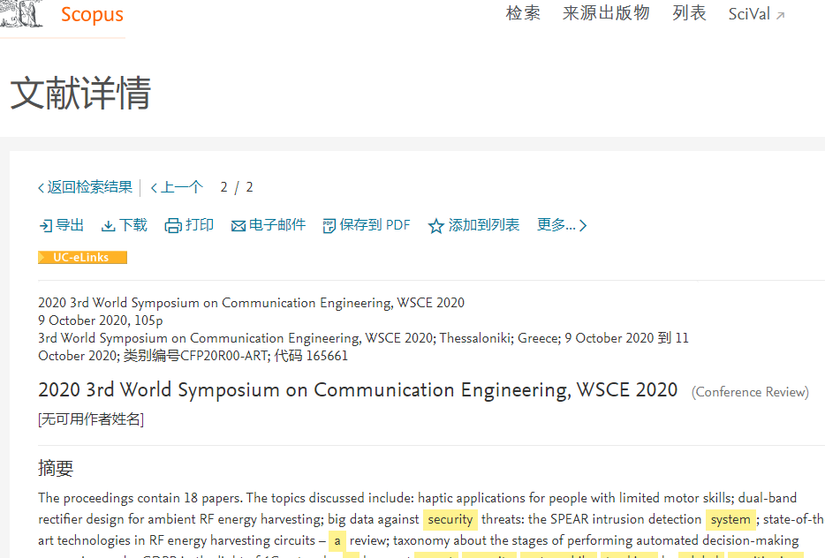Click the download (下载) icon
The height and width of the screenshot is (558, 825).
109,226
